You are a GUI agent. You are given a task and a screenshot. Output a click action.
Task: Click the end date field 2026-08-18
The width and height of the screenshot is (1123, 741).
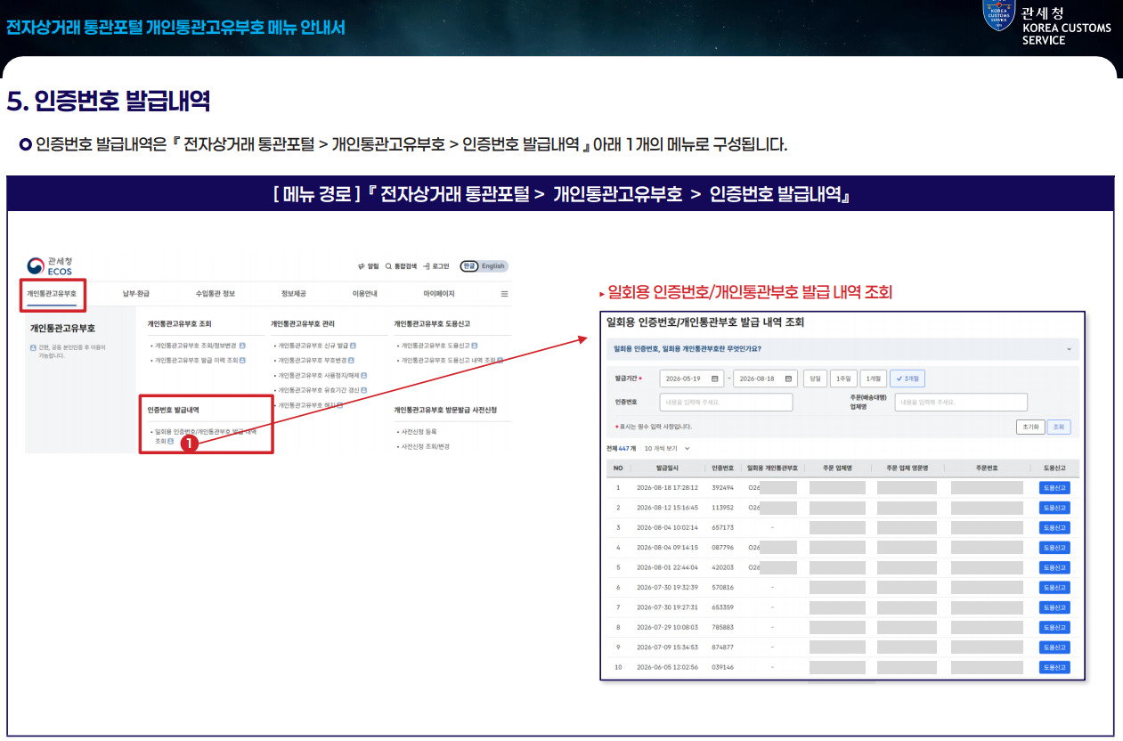tap(765, 379)
